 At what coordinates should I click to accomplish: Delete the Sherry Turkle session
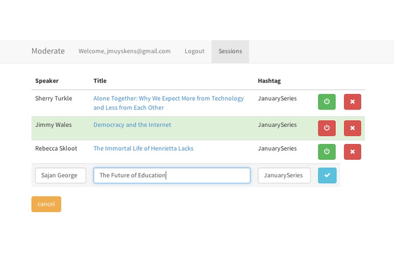(352, 101)
